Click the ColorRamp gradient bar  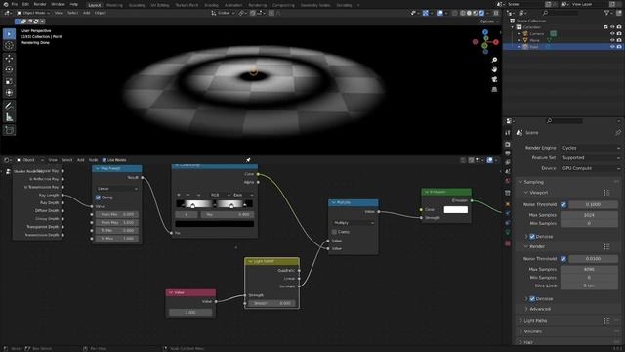[215, 204]
